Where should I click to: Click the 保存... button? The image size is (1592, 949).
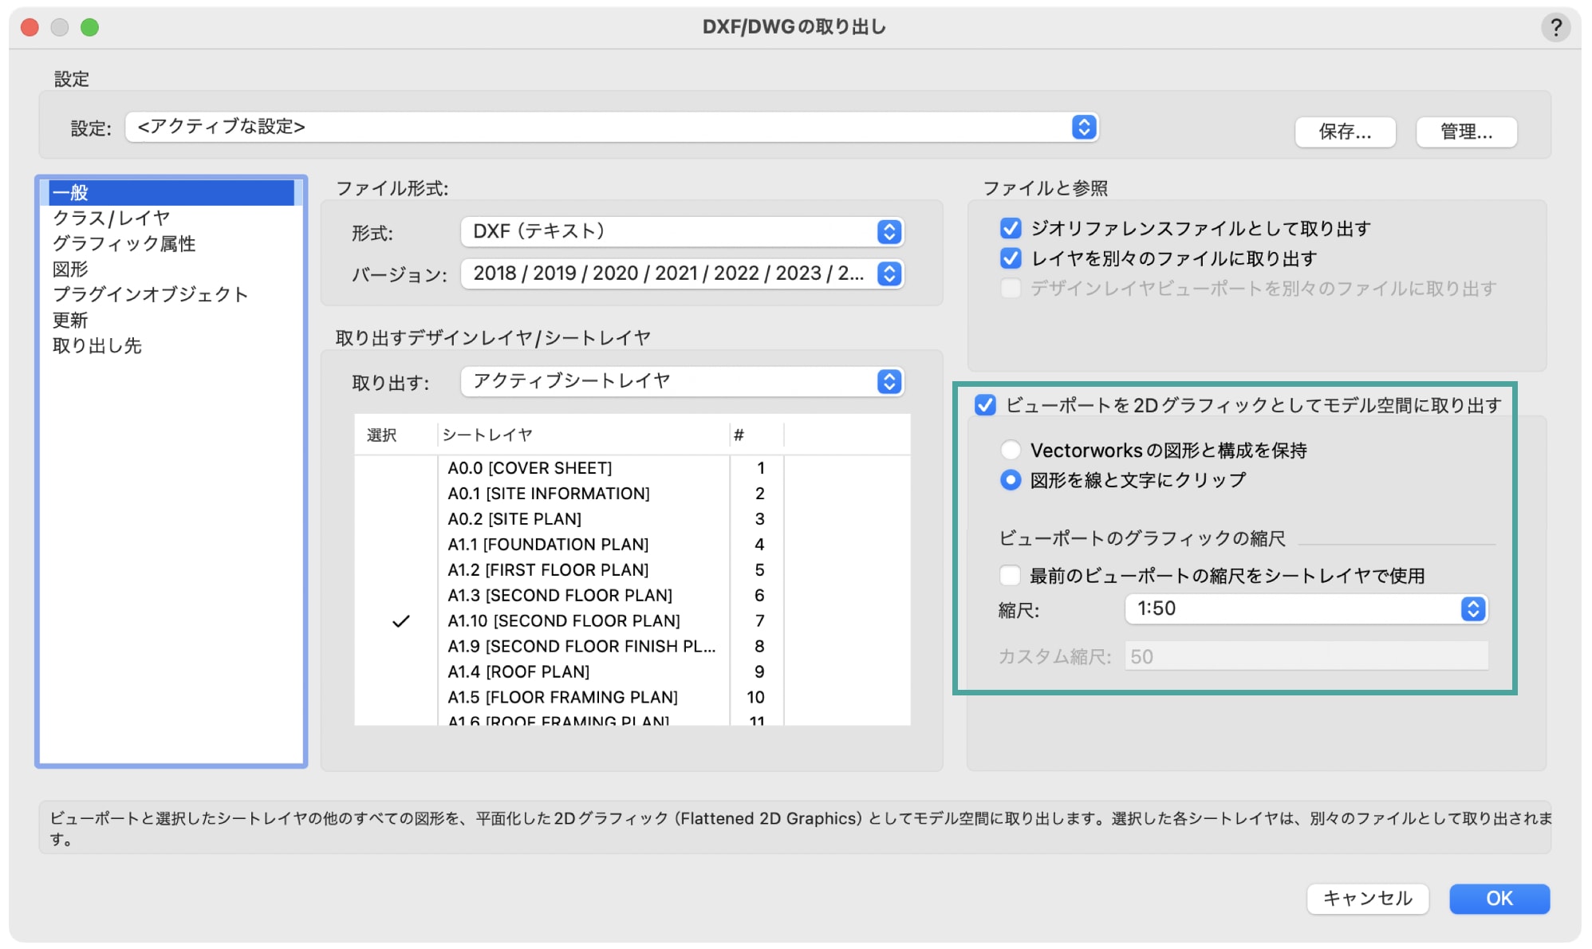click(1345, 132)
